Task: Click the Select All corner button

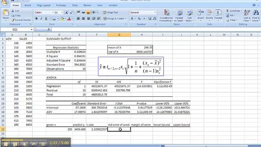Action: 3,35
